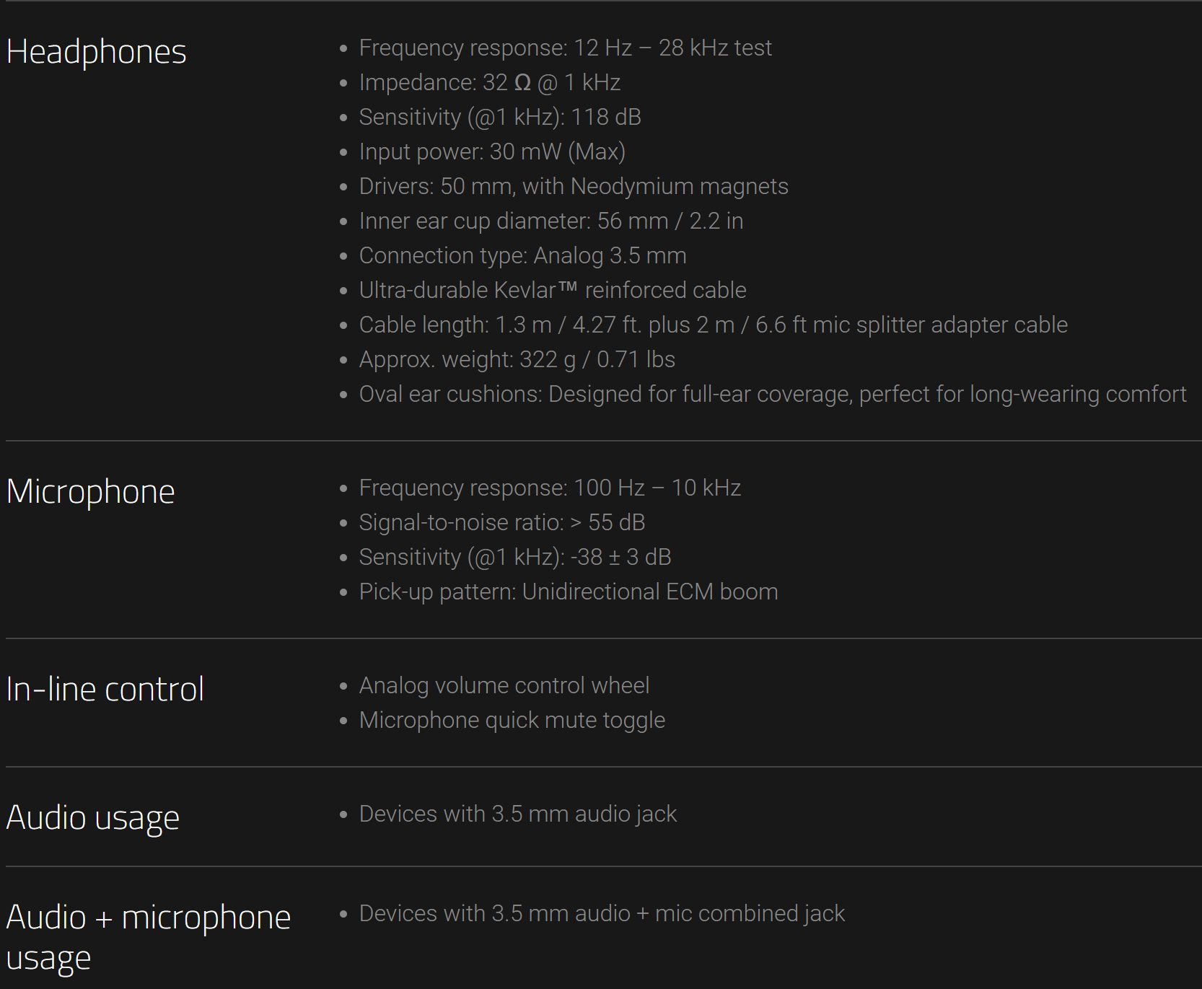Click the Analog volume control wheel item
This screenshot has height=989, width=1202.
coord(504,686)
